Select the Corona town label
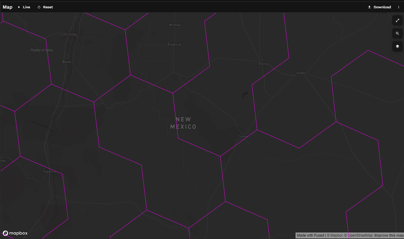 coord(243,136)
